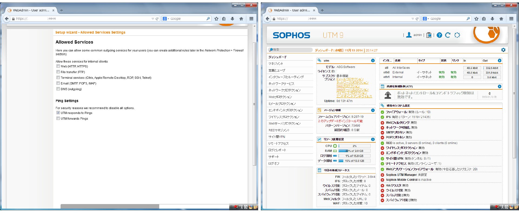Check UTM forwards Pings
Viewport: 519px width, 213px height.
(58, 118)
